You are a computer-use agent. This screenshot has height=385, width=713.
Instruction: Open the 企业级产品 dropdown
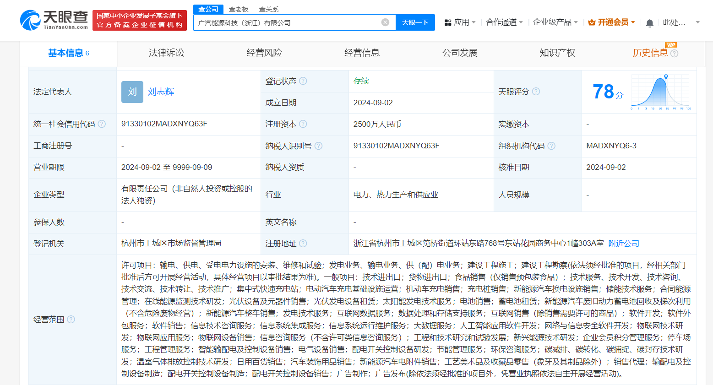(x=555, y=22)
